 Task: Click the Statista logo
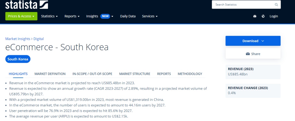[26, 5]
